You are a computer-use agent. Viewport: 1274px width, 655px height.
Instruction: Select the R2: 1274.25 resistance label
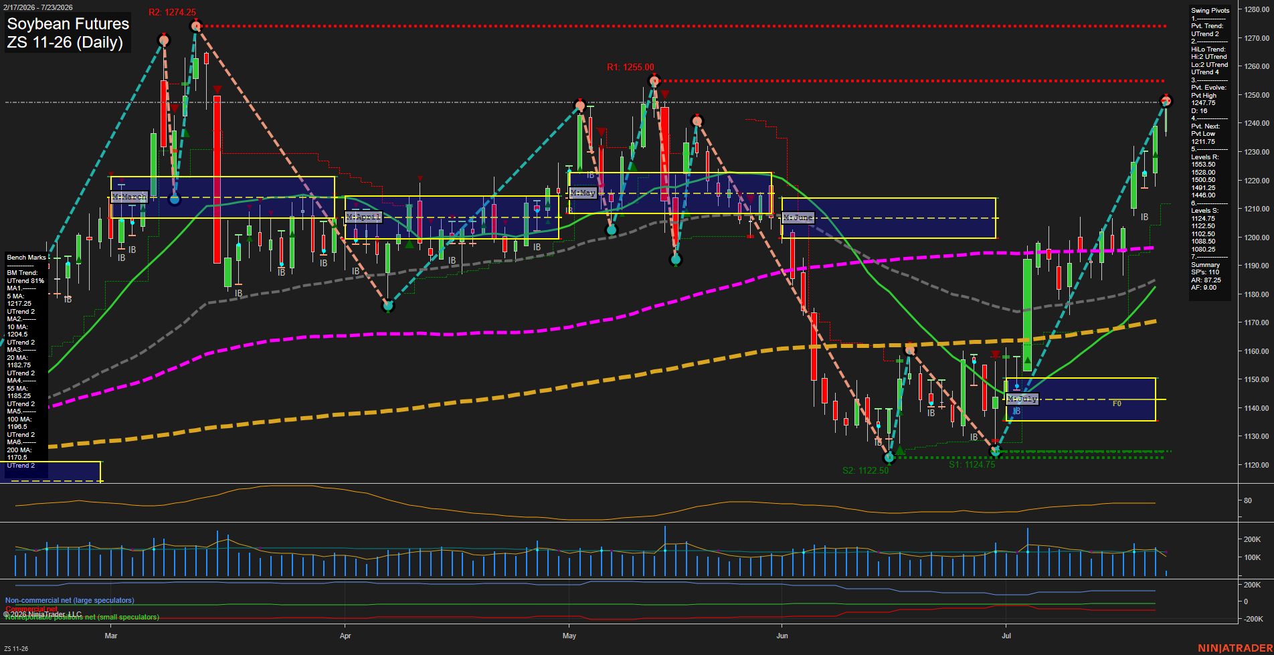coord(172,12)
